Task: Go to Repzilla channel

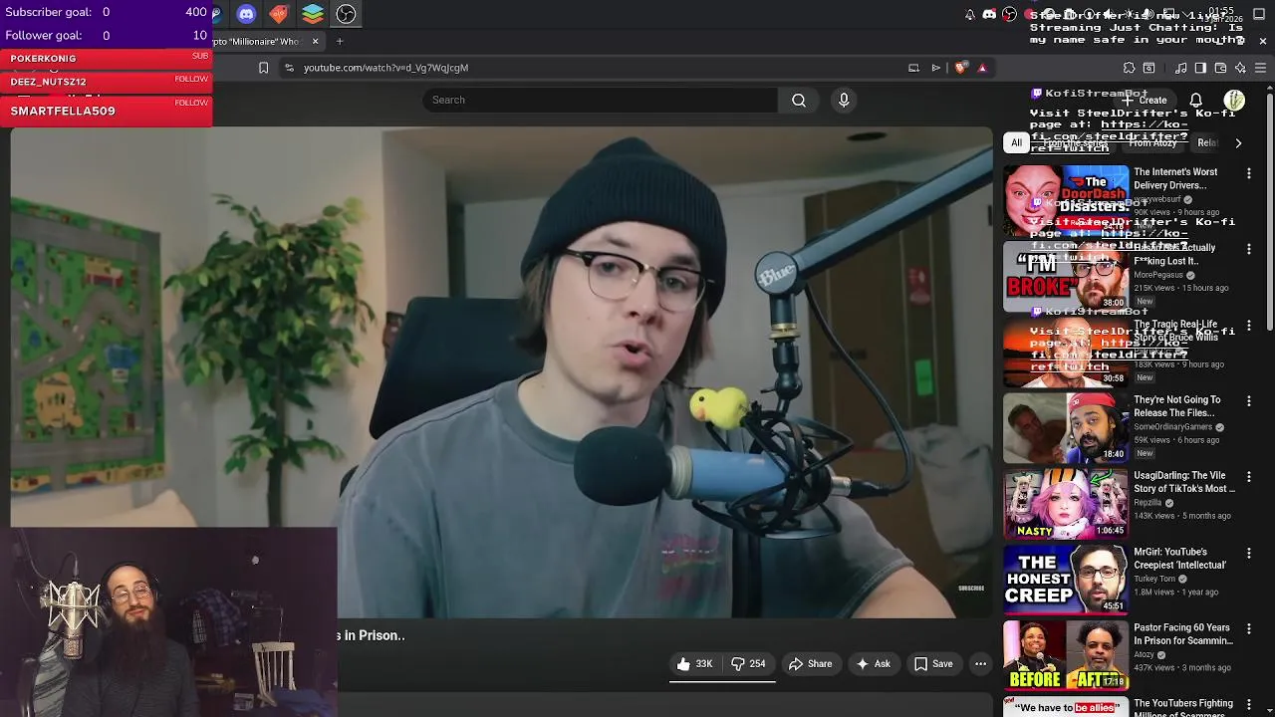Action: click(x=1147, y=503)
